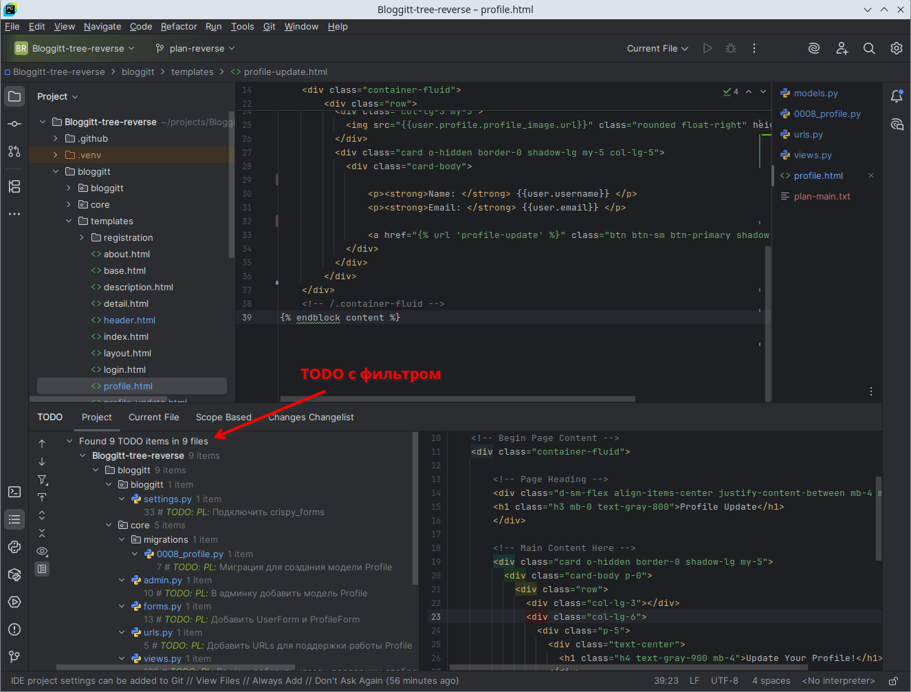Click UTF-8 encoding in status bar
The width and height of the screenshot is (911, 692).
(725, 681)
